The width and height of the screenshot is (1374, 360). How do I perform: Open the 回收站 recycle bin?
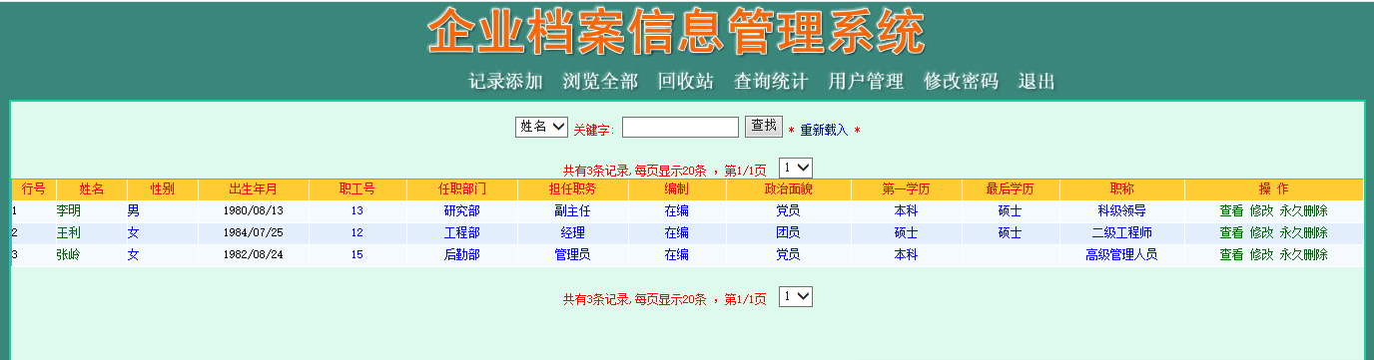coord(686,82)
